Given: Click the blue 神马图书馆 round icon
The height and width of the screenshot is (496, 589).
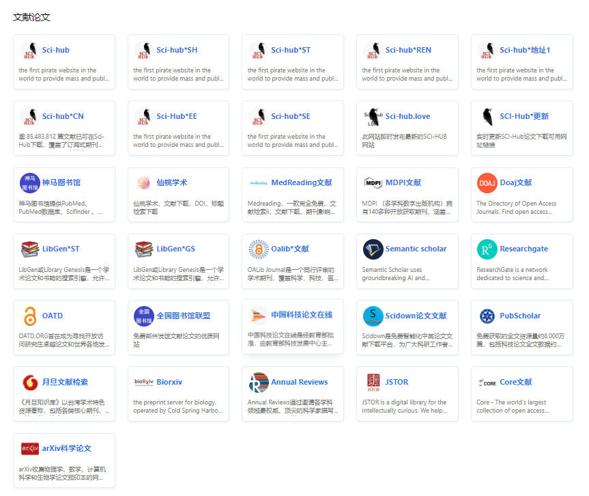Looking at the screenshot, I should point(29,183).
